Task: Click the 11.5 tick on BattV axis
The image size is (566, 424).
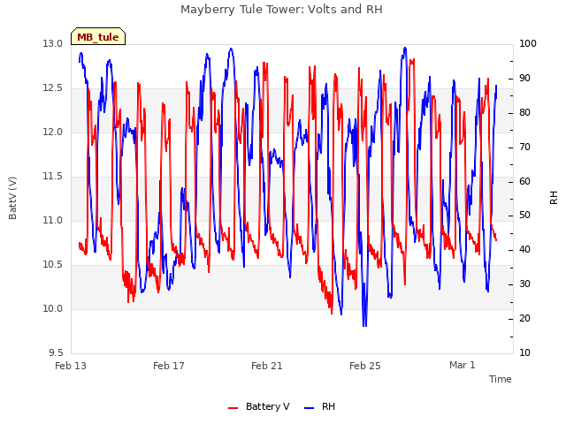Action: click(x=53, y=177)
